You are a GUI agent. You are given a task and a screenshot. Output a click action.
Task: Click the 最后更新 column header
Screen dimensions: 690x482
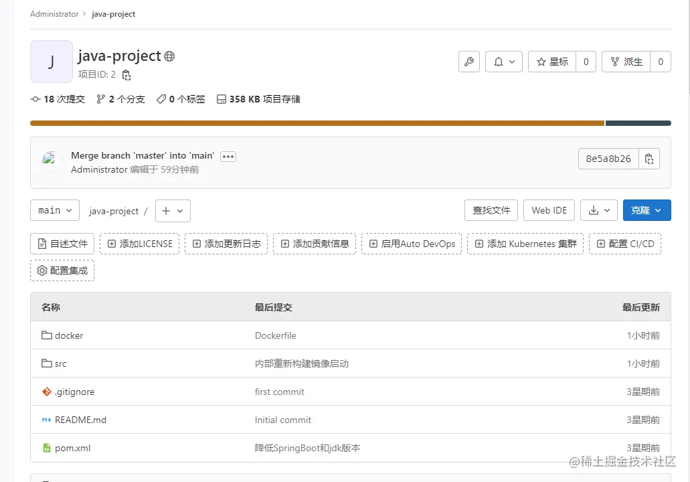coord(640,307)
